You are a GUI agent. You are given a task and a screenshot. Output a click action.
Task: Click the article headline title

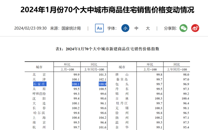[107, 10]
